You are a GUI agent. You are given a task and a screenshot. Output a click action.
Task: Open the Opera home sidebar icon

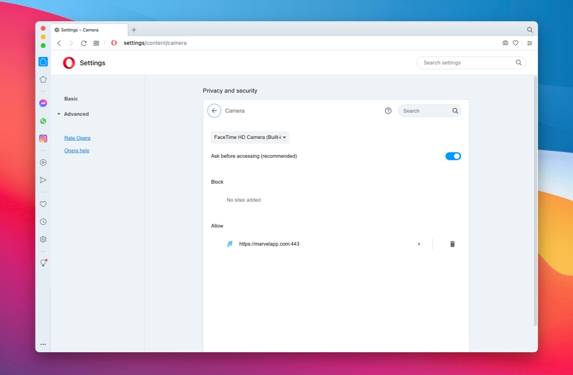43,62
